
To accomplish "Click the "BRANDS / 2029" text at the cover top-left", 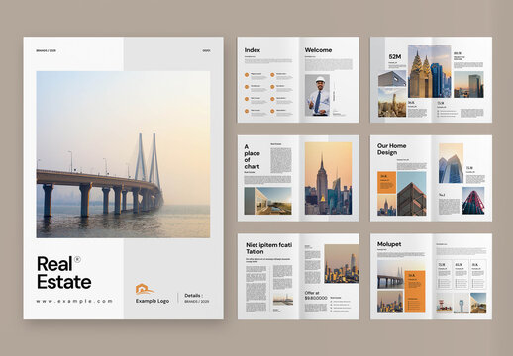I will 46,51.
